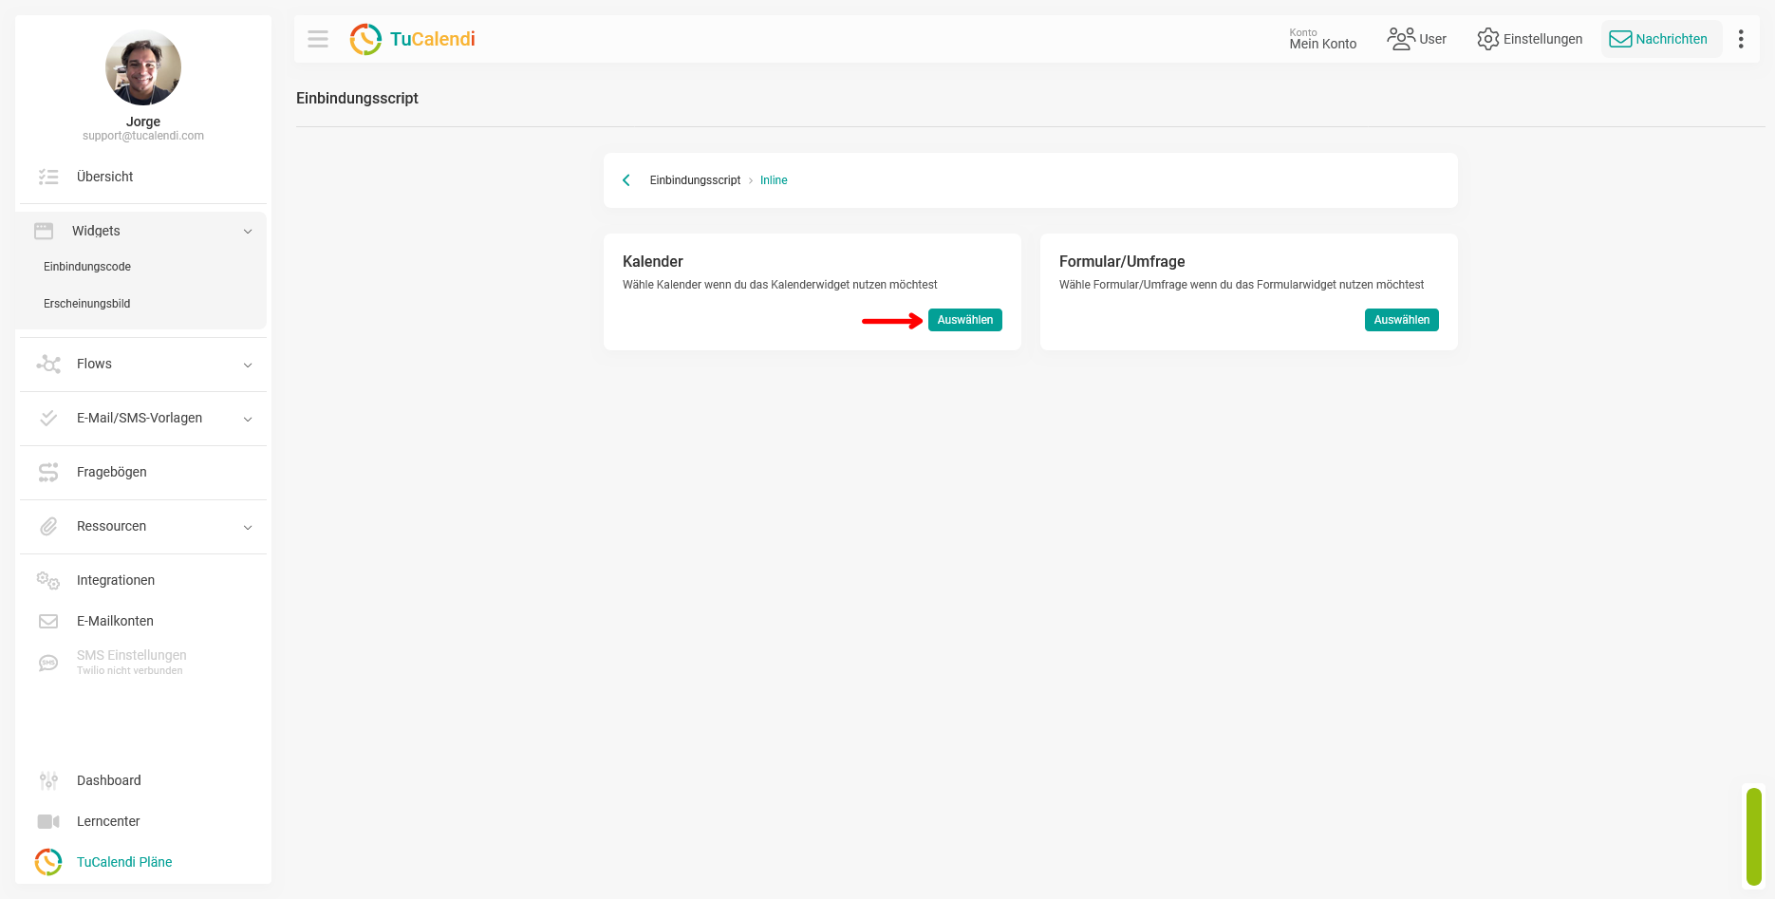
Task: Open the three-dot more options menu
Action: point(1741,39)
